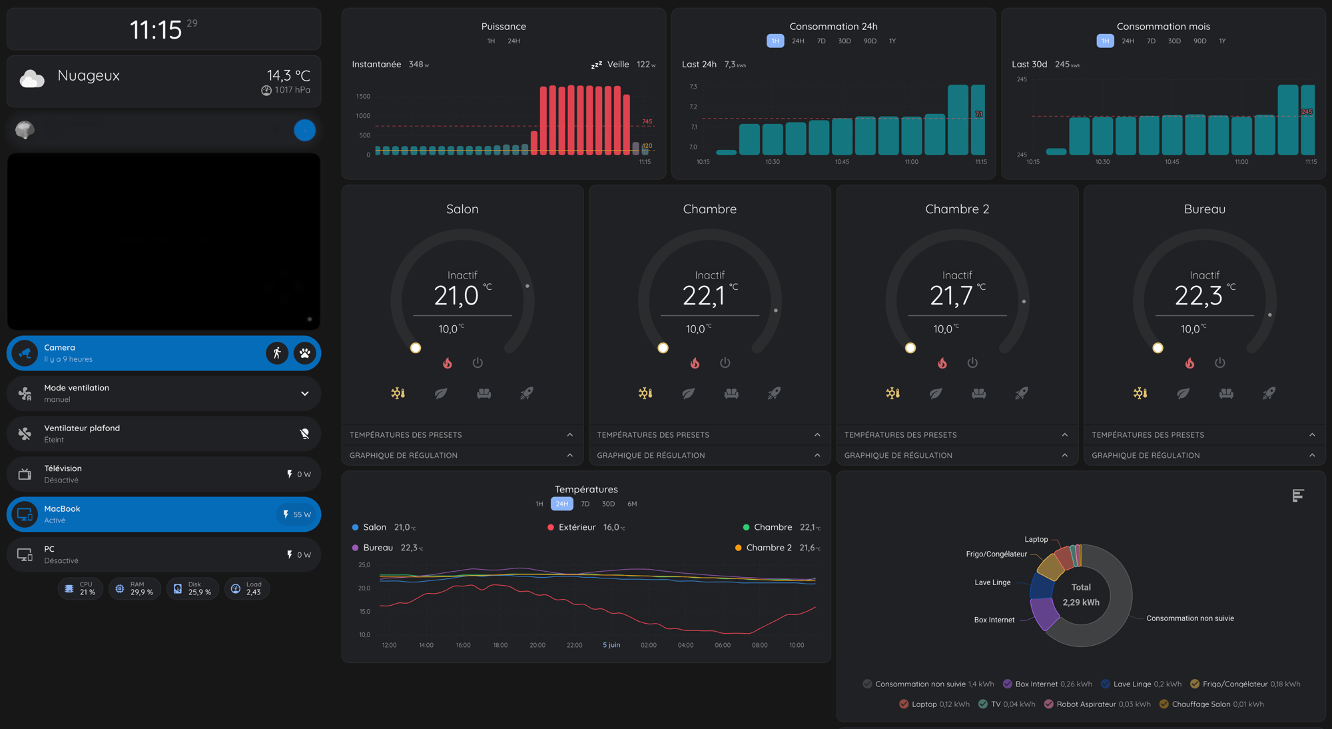The height and width of the screenshot is (729, 1332).
Task: Click the camera pet paw icon
Action: click(x=305, y=353)
